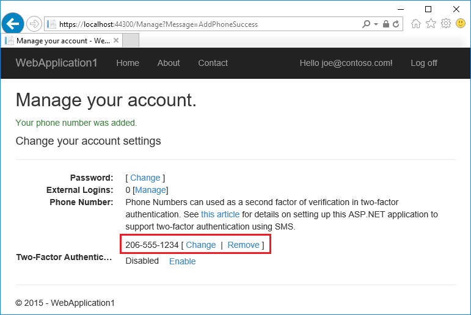Click the address bar URL field
The width and height of the screenshot is (471, 315).
[207, 24]
